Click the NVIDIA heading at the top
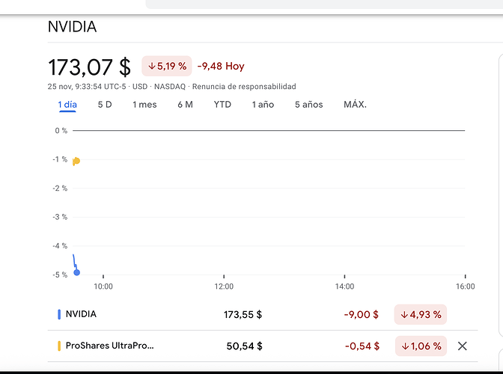 (72, 27)
